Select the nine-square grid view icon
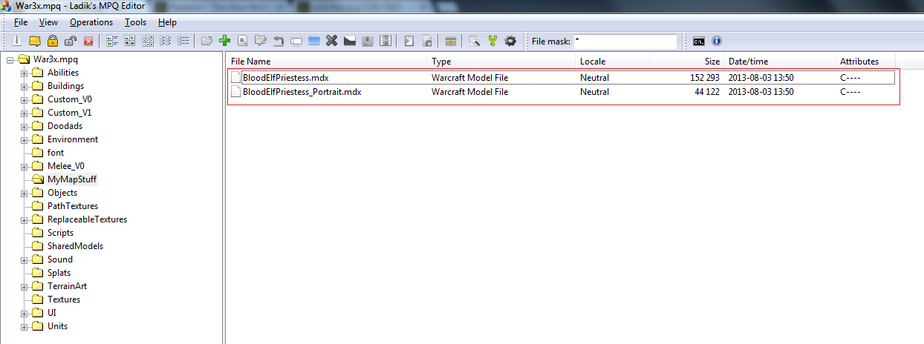This screenshot has width=924, height=344. 148,41
